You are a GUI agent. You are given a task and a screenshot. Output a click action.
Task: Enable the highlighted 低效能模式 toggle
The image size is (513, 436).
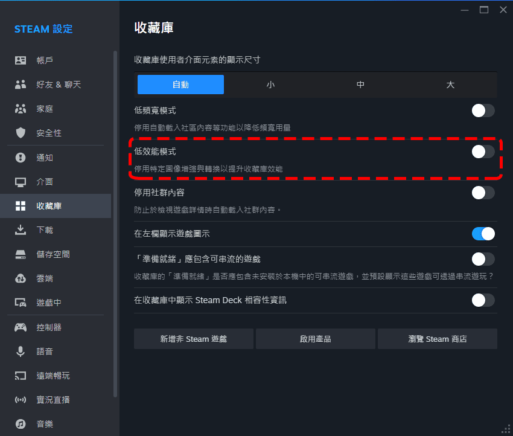tap(483, 152)
